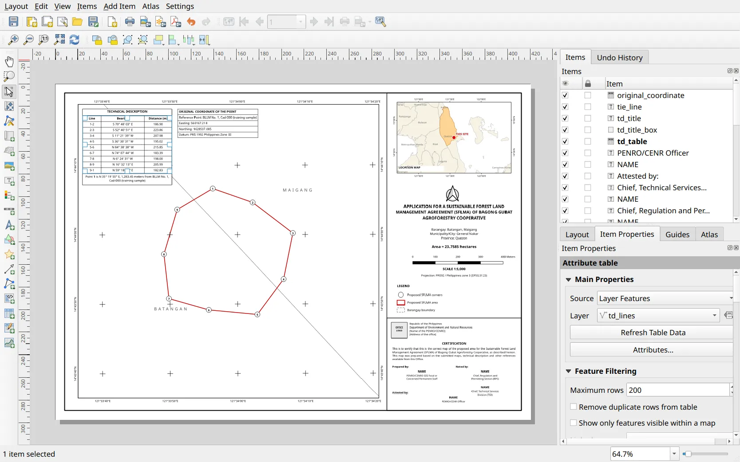Click the Print Layout icon
This screenshot has height=462, width=740.
click(x=130, y=22)
